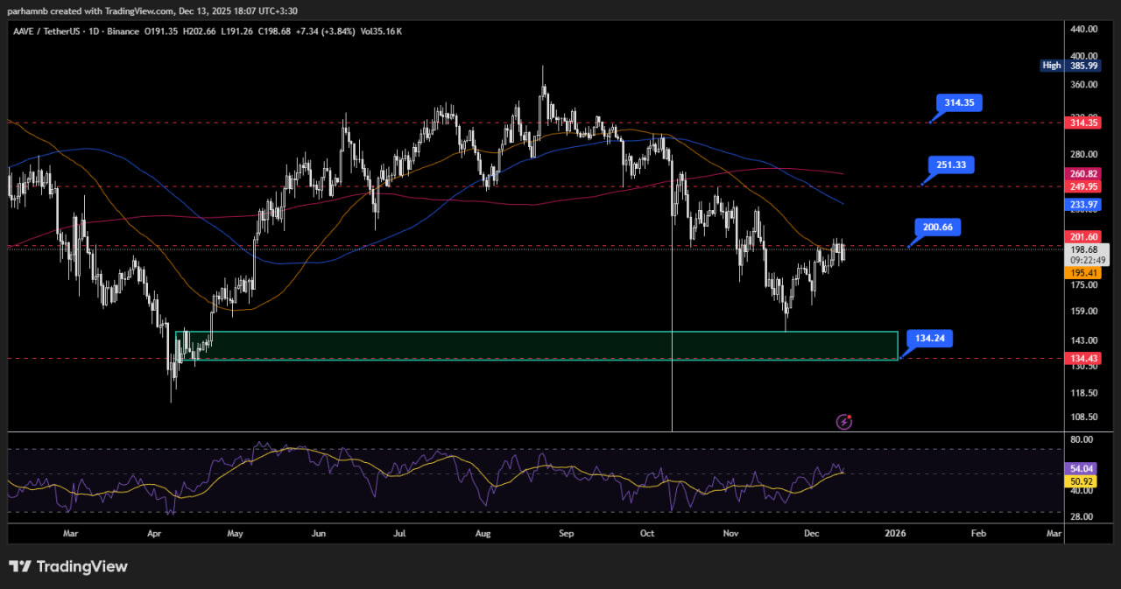The width and height of the screenshot is (1121, 589).
Task: Click the Oct label on time axis
Action: pos(647,532)
